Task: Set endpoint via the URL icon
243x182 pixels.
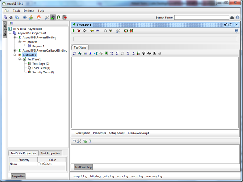Action: [98, 31]
